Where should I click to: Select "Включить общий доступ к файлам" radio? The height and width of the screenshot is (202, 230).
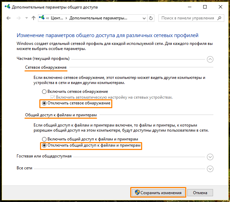click(44, 139)
